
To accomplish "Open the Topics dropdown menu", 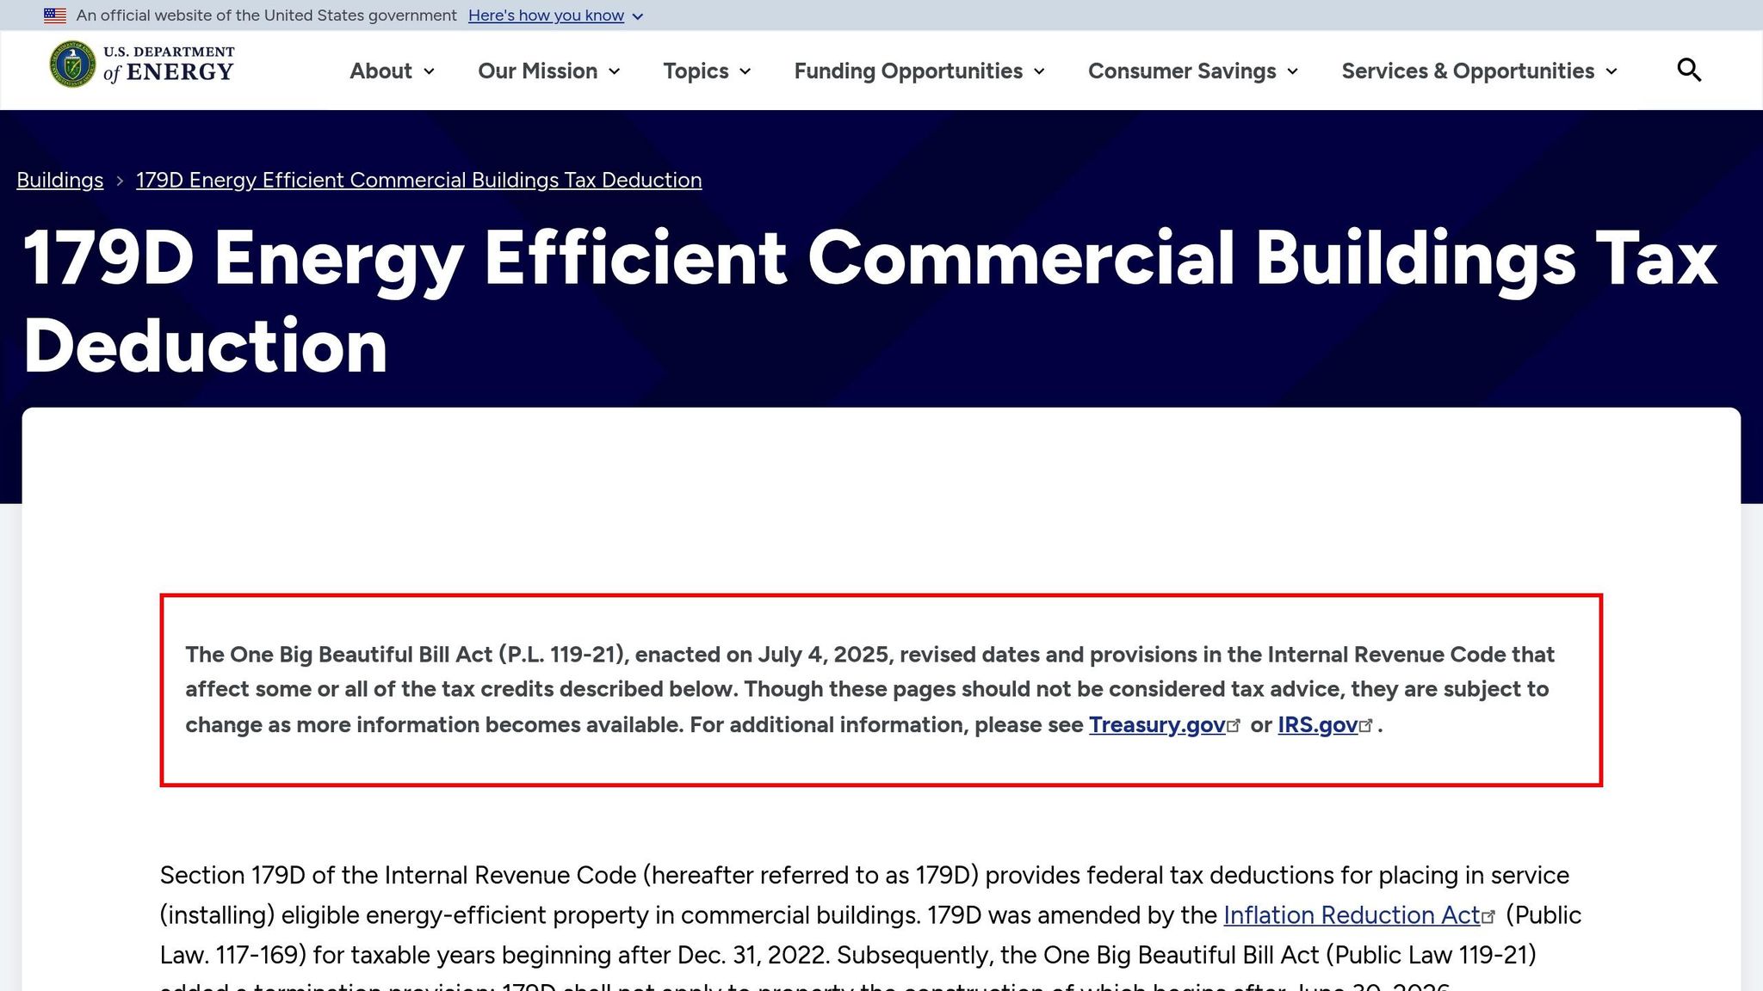I will [x=706, y=71].
